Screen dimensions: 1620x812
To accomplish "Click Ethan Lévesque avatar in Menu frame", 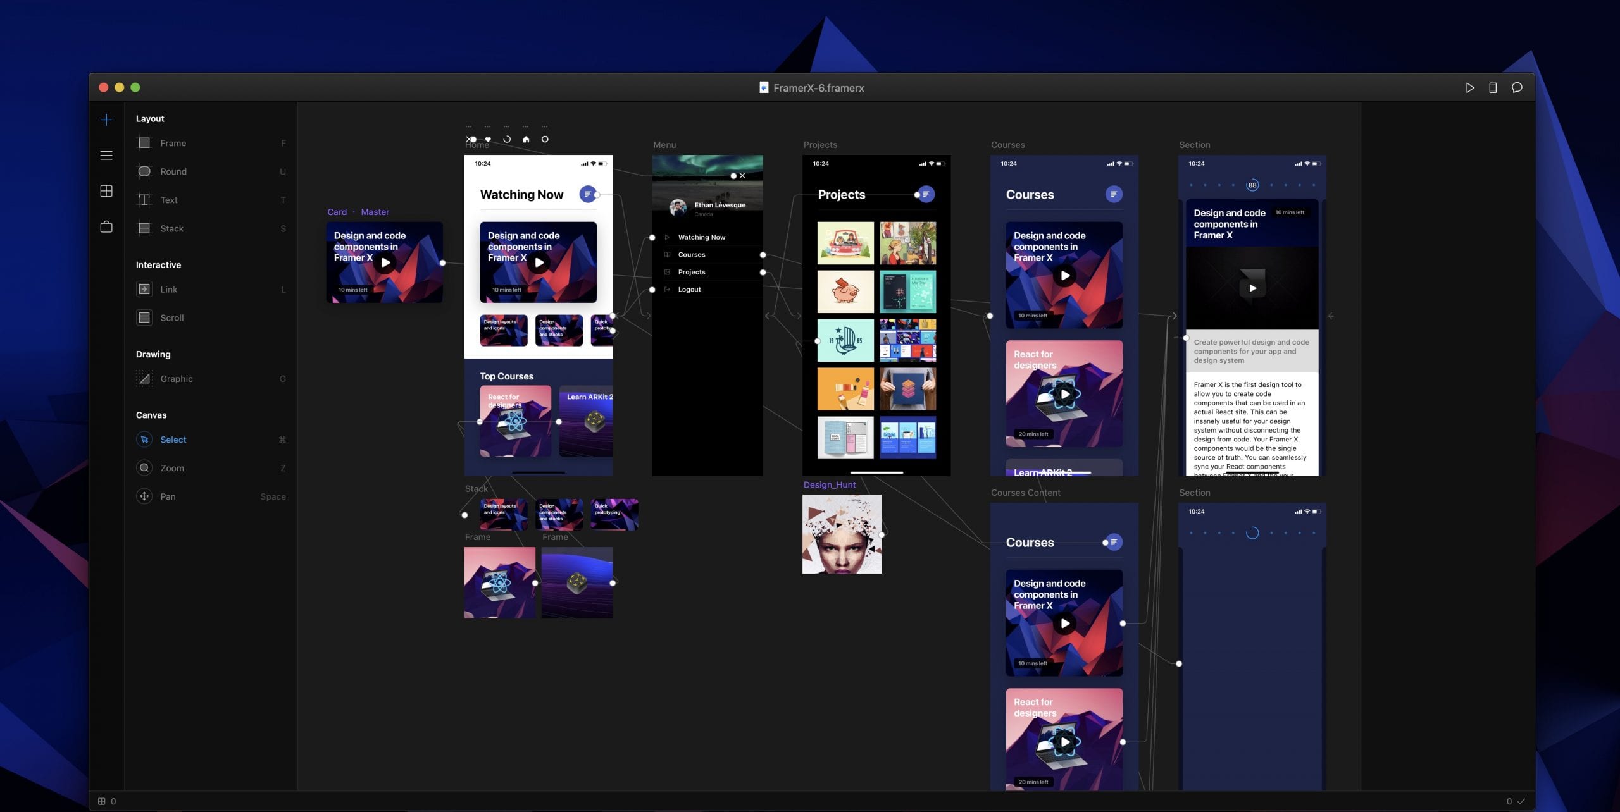I will (x=678, y=207).
